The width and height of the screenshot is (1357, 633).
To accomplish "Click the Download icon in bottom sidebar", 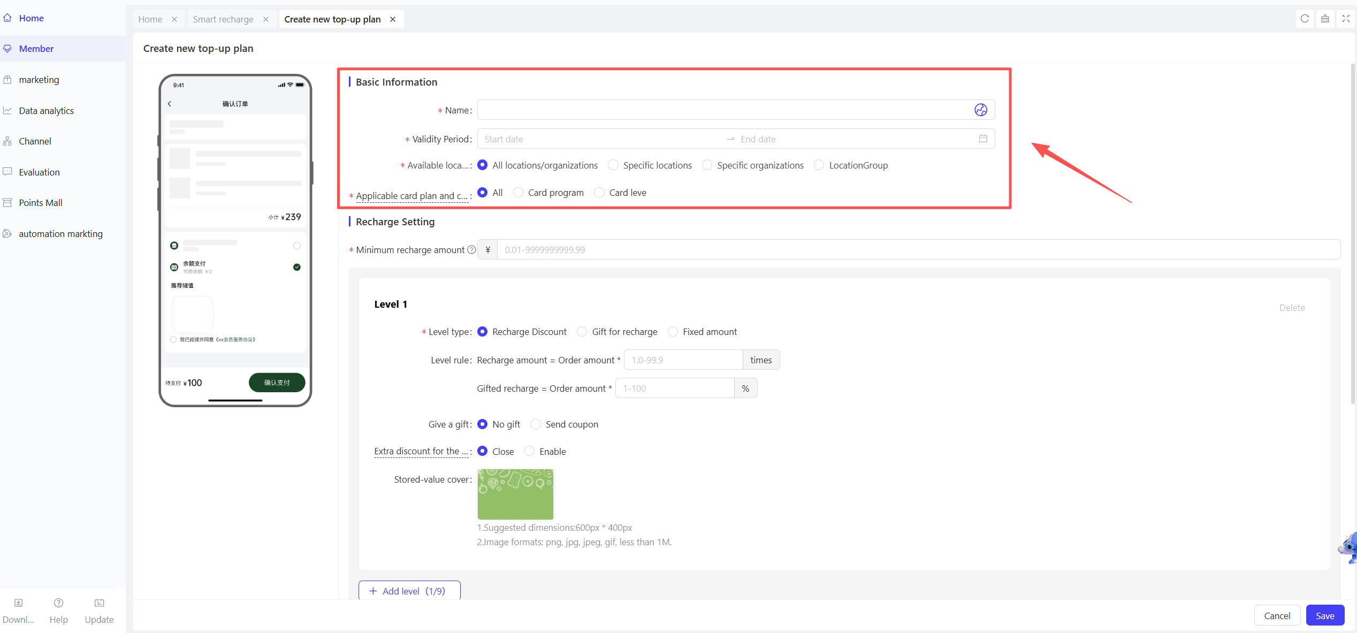I will [18, 603].
